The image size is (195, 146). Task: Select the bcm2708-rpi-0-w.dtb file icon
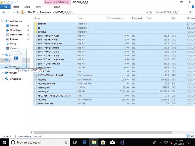click(36, 35)
